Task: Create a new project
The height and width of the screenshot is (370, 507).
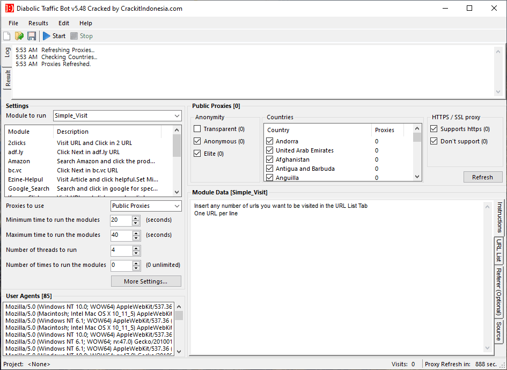Action: 6,35
